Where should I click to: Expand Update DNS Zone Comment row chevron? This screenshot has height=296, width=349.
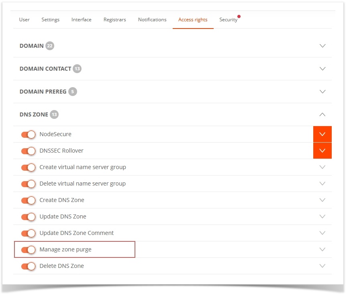[x=322, y=233]
